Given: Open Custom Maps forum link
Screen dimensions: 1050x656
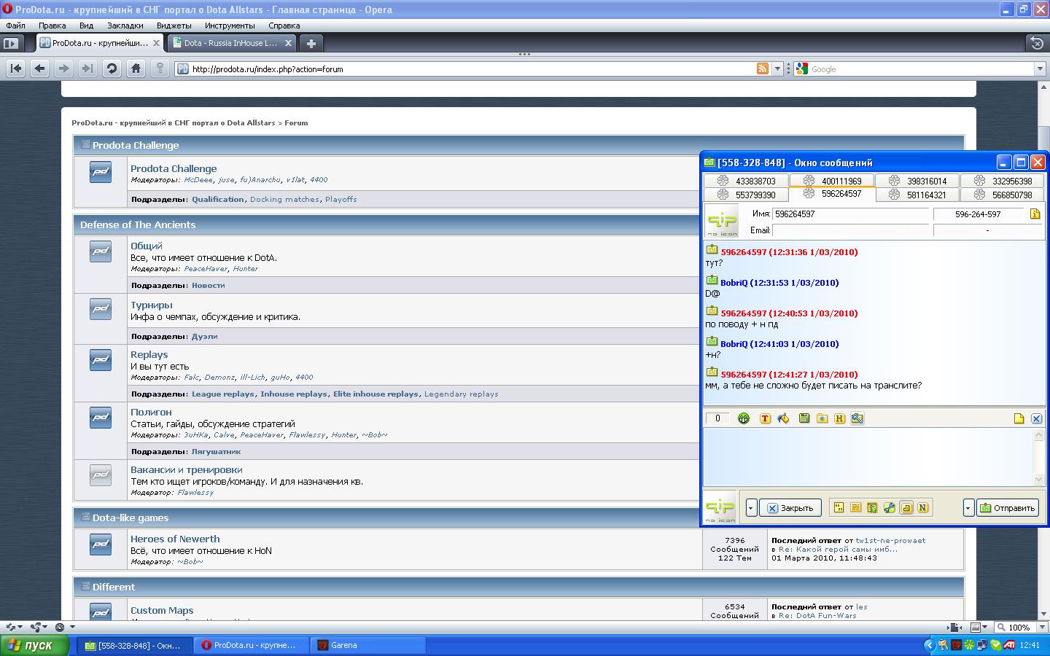Looking at the screenshot, I should 162,610.
